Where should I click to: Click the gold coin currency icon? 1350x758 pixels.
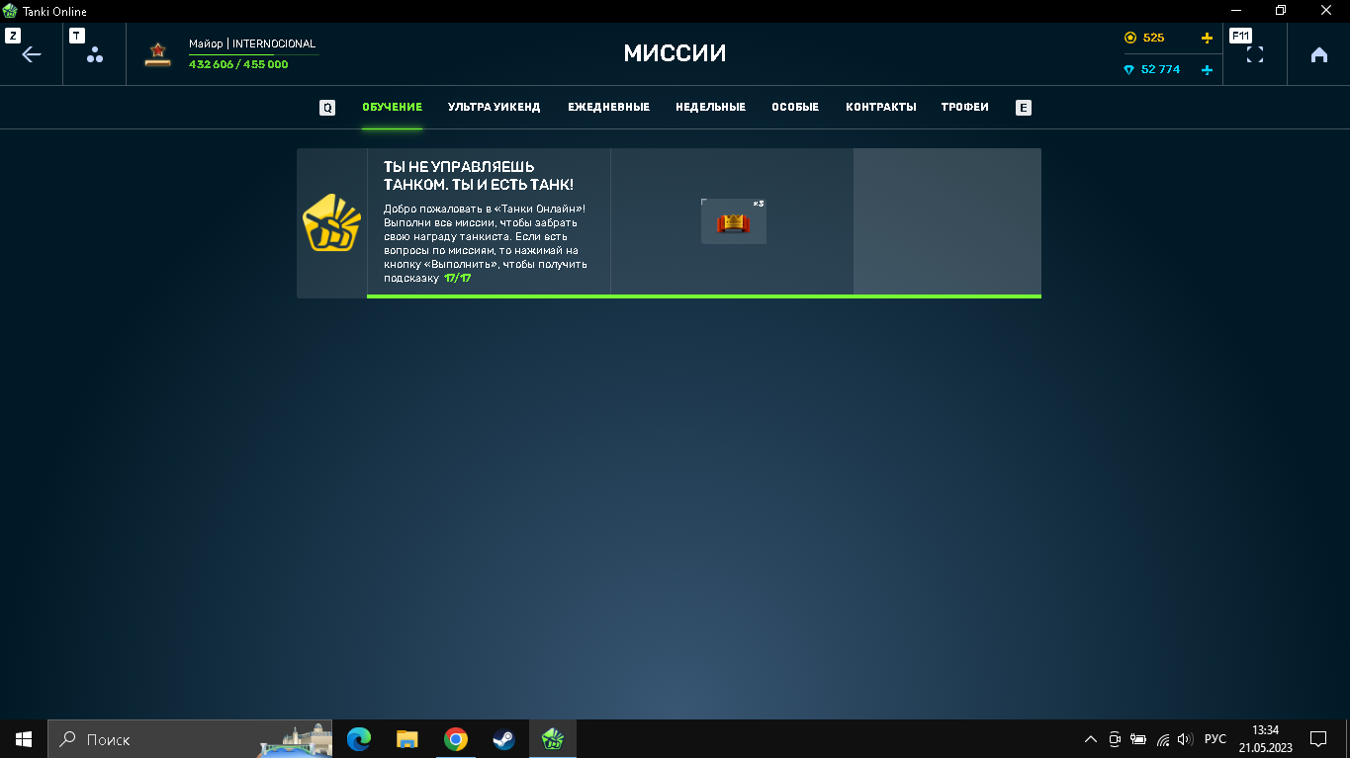point(1130,38)
